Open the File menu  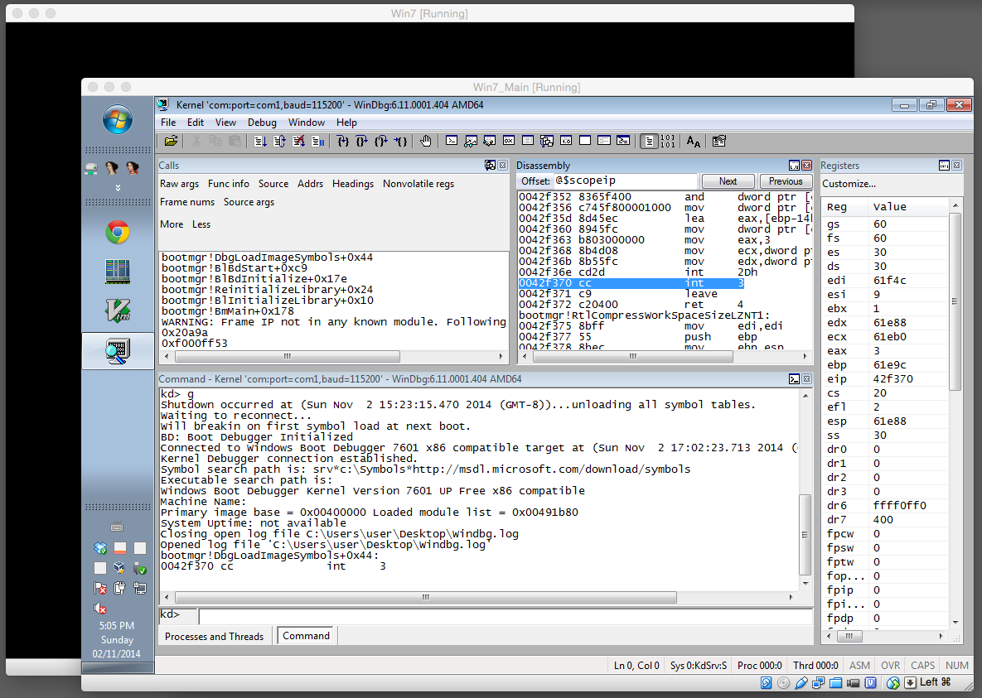[x=168, y=122]
